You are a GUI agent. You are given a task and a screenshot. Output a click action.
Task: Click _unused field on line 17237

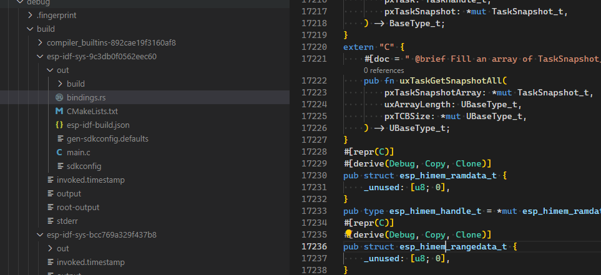(x=381, y=259)
